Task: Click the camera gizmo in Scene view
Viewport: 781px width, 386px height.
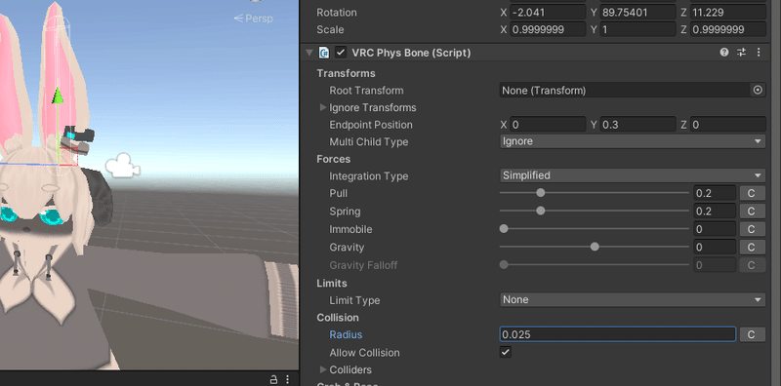Action: [123, 165]
